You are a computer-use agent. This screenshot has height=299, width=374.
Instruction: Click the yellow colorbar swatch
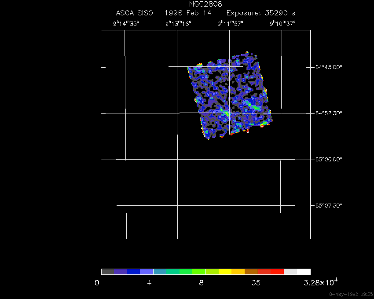point(225,272)
